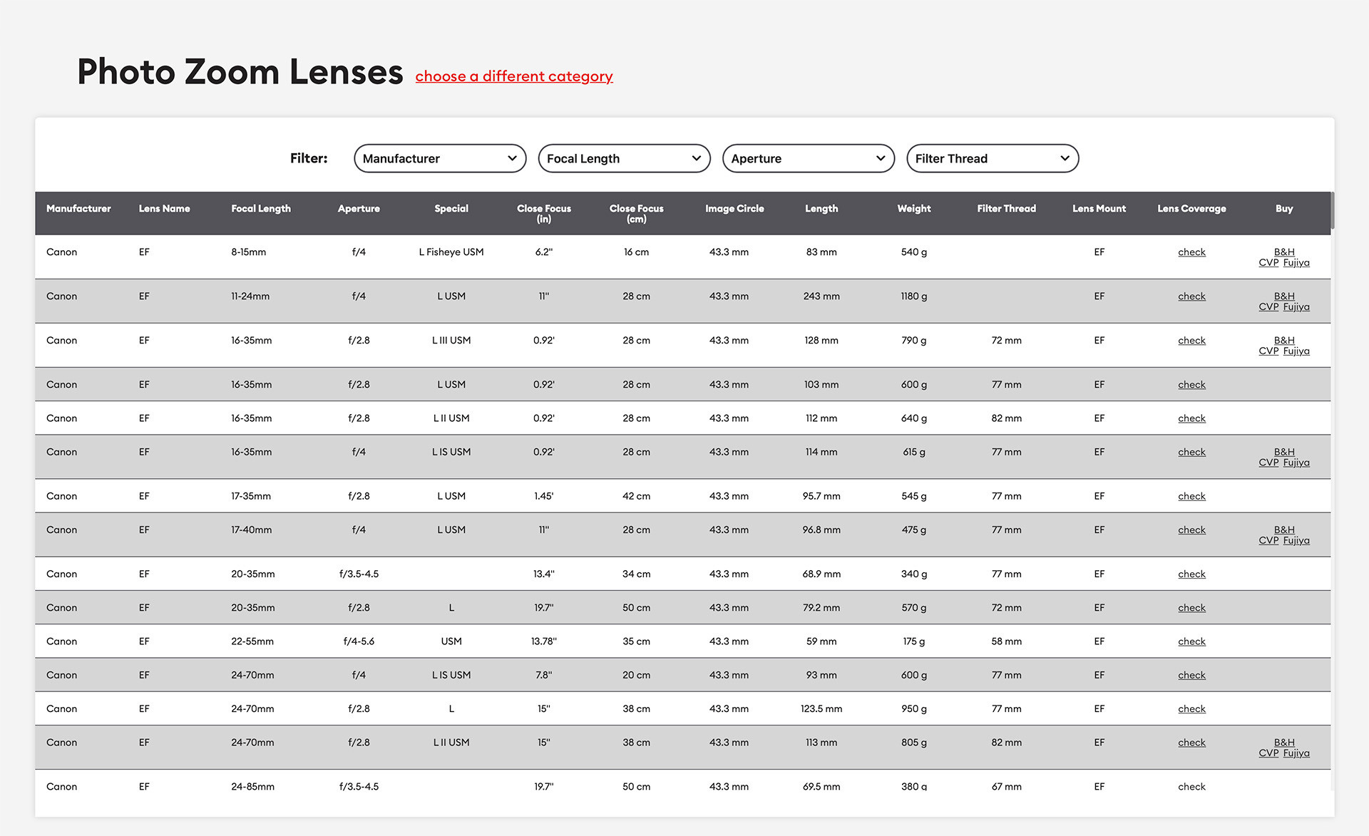Click the Focal Length column header

(x=260, y=209)
